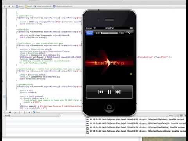Screen dimensions: 188x141
Task: Open the ViewController file breadcrumb
Action: pos(43,6)
